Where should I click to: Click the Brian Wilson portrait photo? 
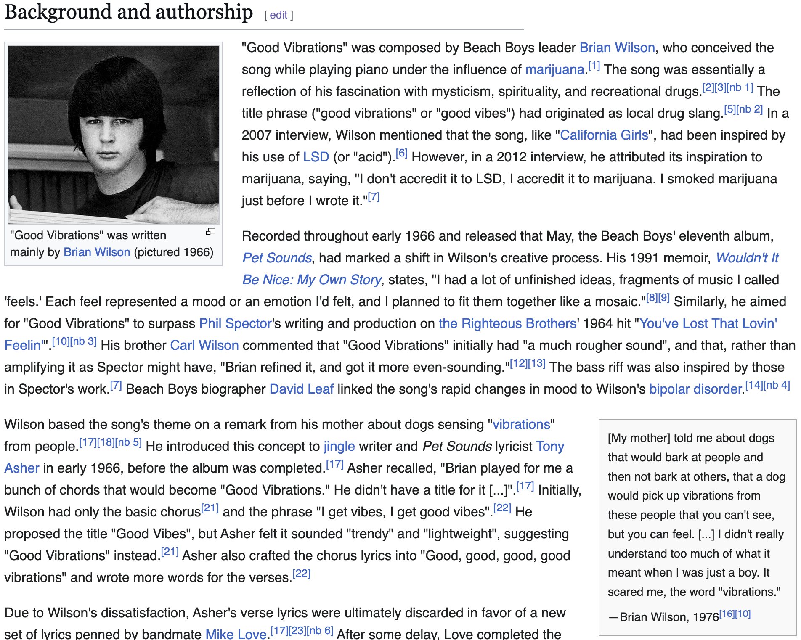point(114,135)
